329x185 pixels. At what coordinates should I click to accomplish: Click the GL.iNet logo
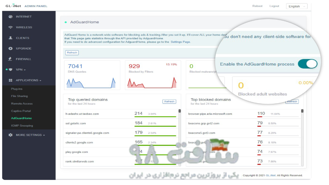pos(13,6)
